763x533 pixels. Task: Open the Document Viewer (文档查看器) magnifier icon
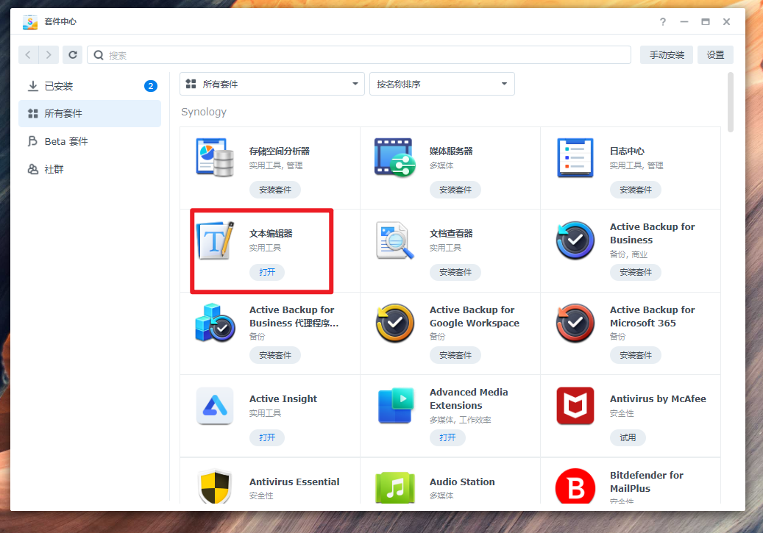tap(395, 240)
